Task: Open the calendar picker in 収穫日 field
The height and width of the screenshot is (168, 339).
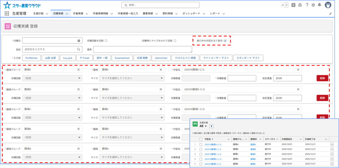Action: 79,41
